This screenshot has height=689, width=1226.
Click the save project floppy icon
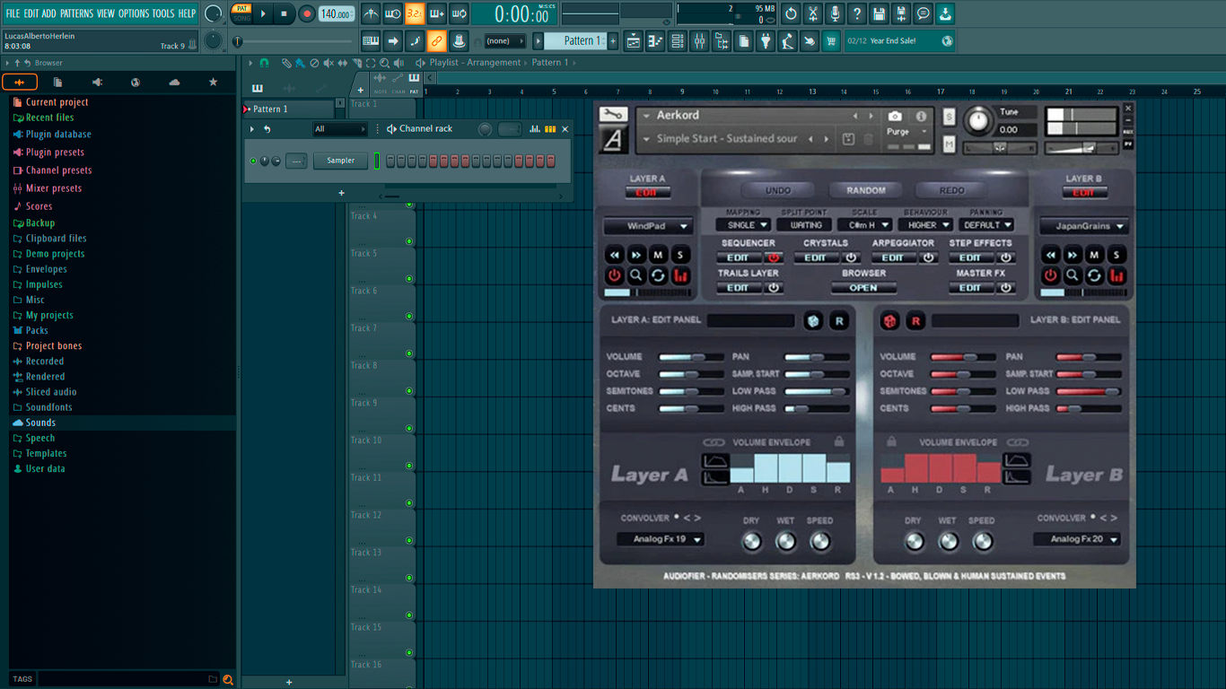pos(879,13)
